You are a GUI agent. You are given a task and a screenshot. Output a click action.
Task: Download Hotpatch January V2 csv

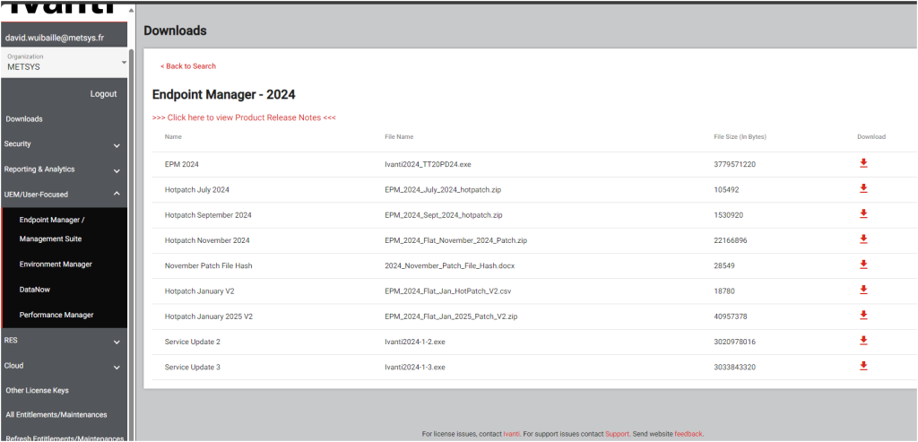[x=863, y=290]
